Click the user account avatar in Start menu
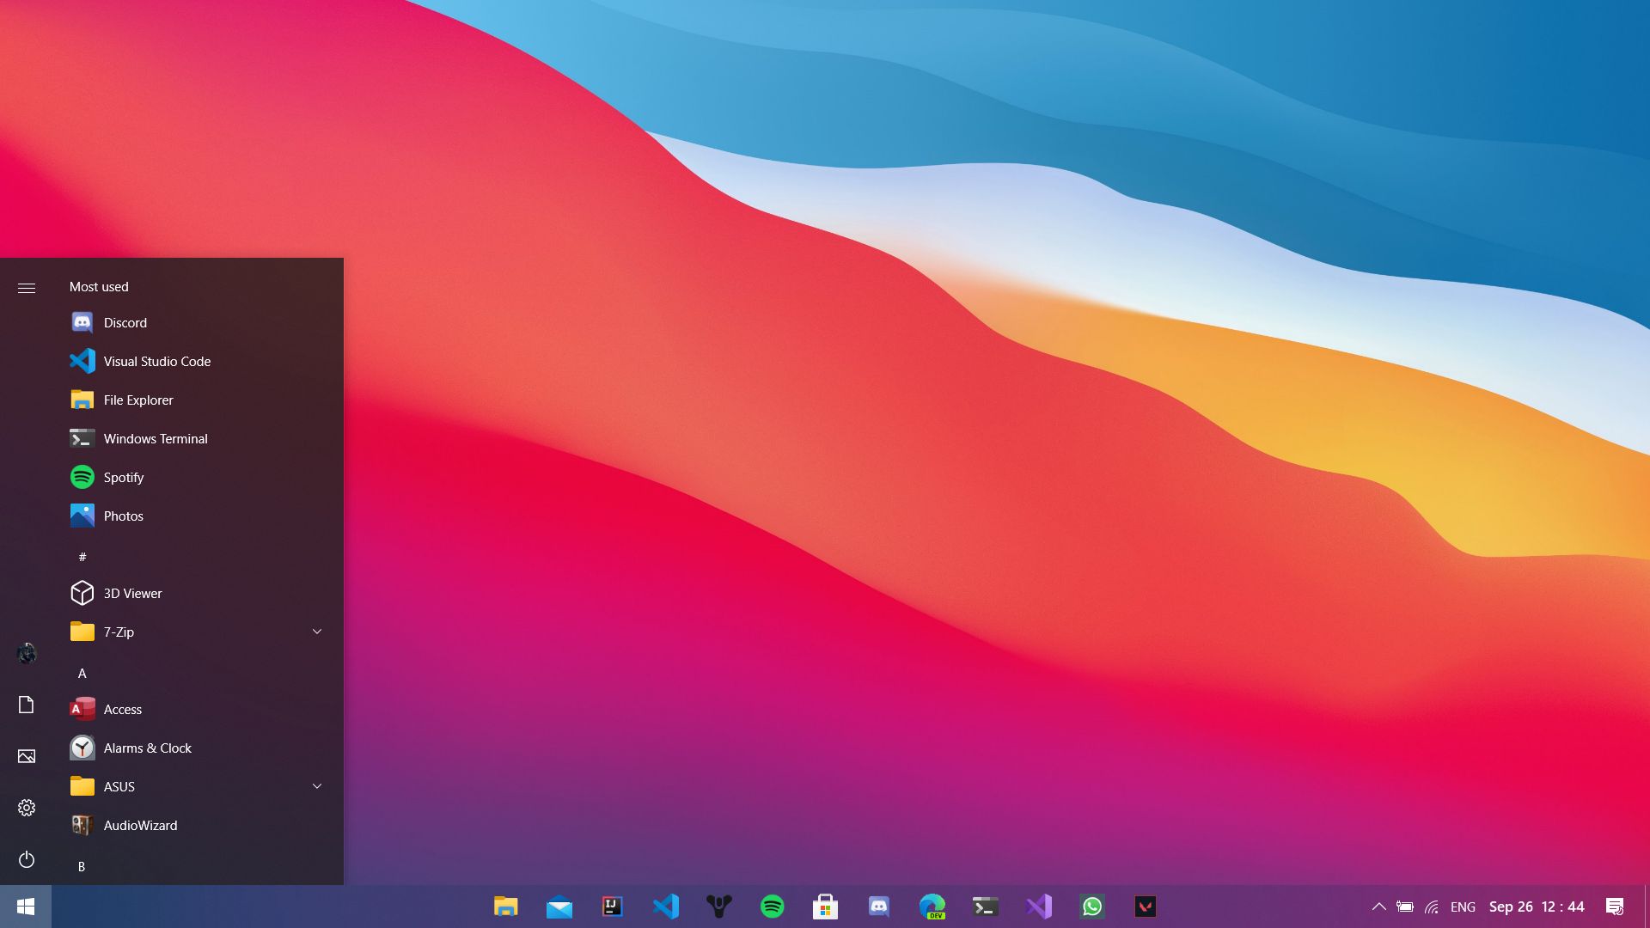This screenshot has height=928, width=1650. coord(26,654)
